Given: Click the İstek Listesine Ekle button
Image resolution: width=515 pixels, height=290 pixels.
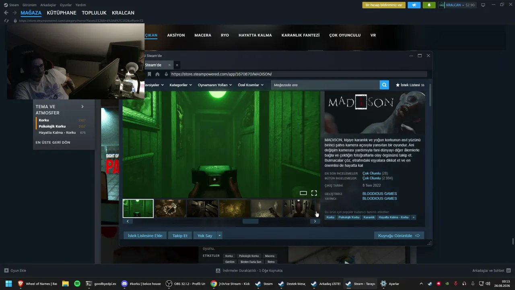Looking at the screenshot, I should [x=145, y=236].
